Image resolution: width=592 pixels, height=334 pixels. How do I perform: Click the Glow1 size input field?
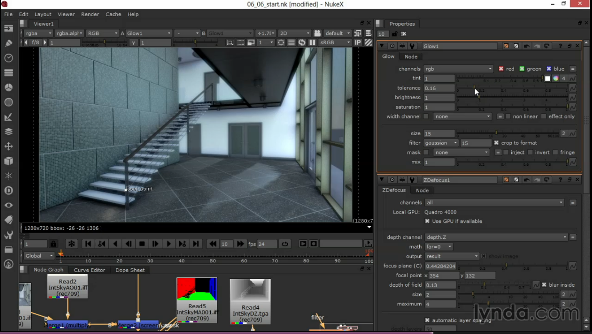click(x=439, y=134)
